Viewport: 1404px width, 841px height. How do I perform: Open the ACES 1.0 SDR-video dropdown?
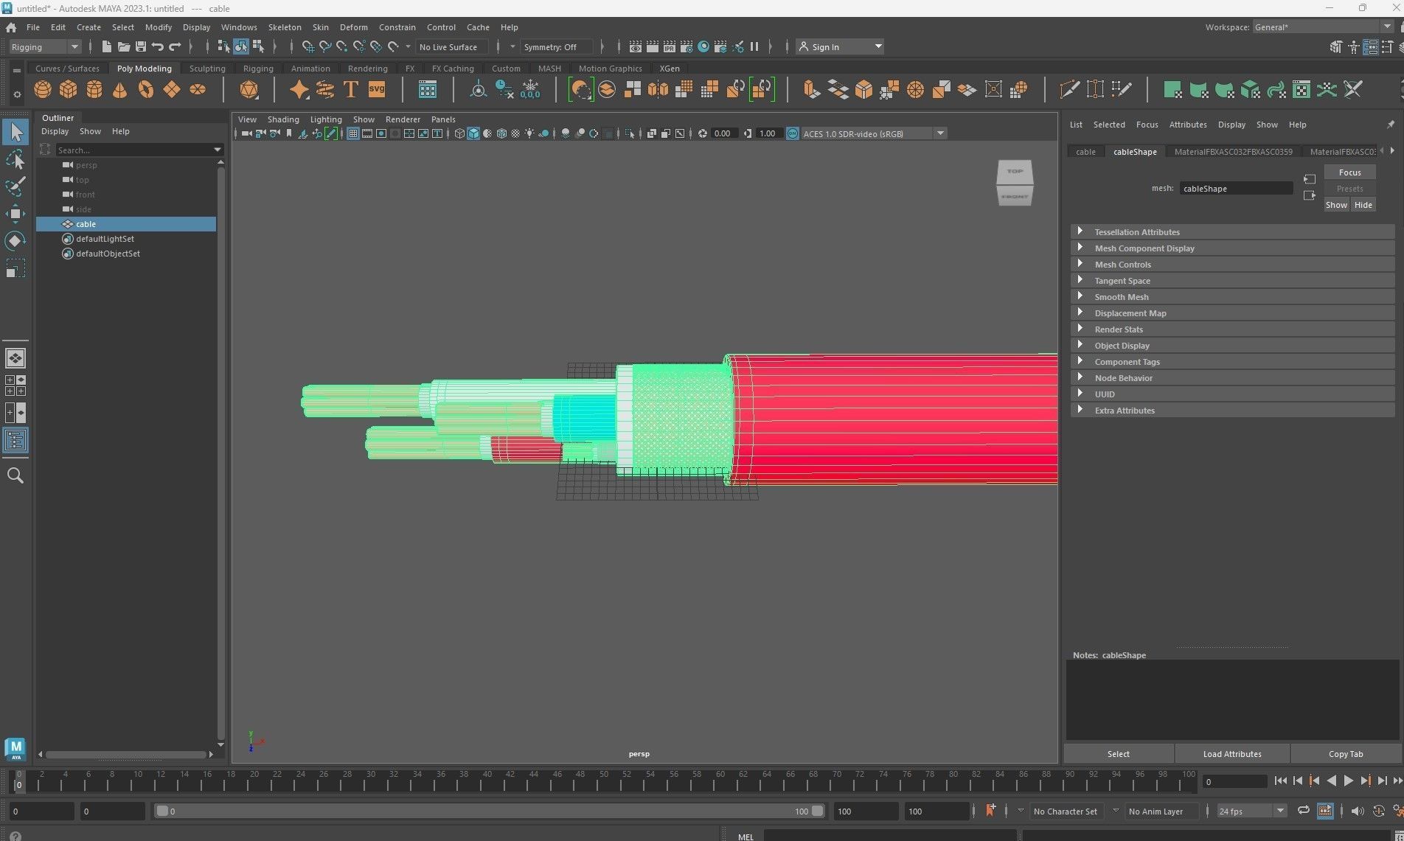873,133
